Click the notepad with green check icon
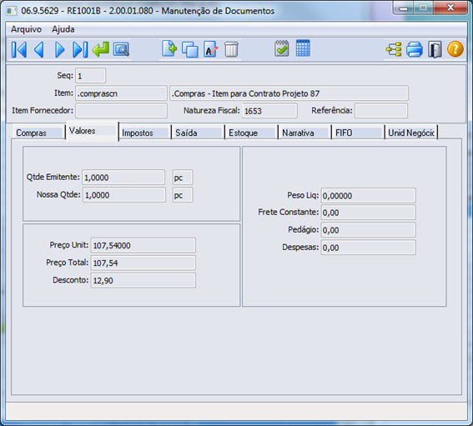Screen dimensions: 473x426 pos(282,49)
